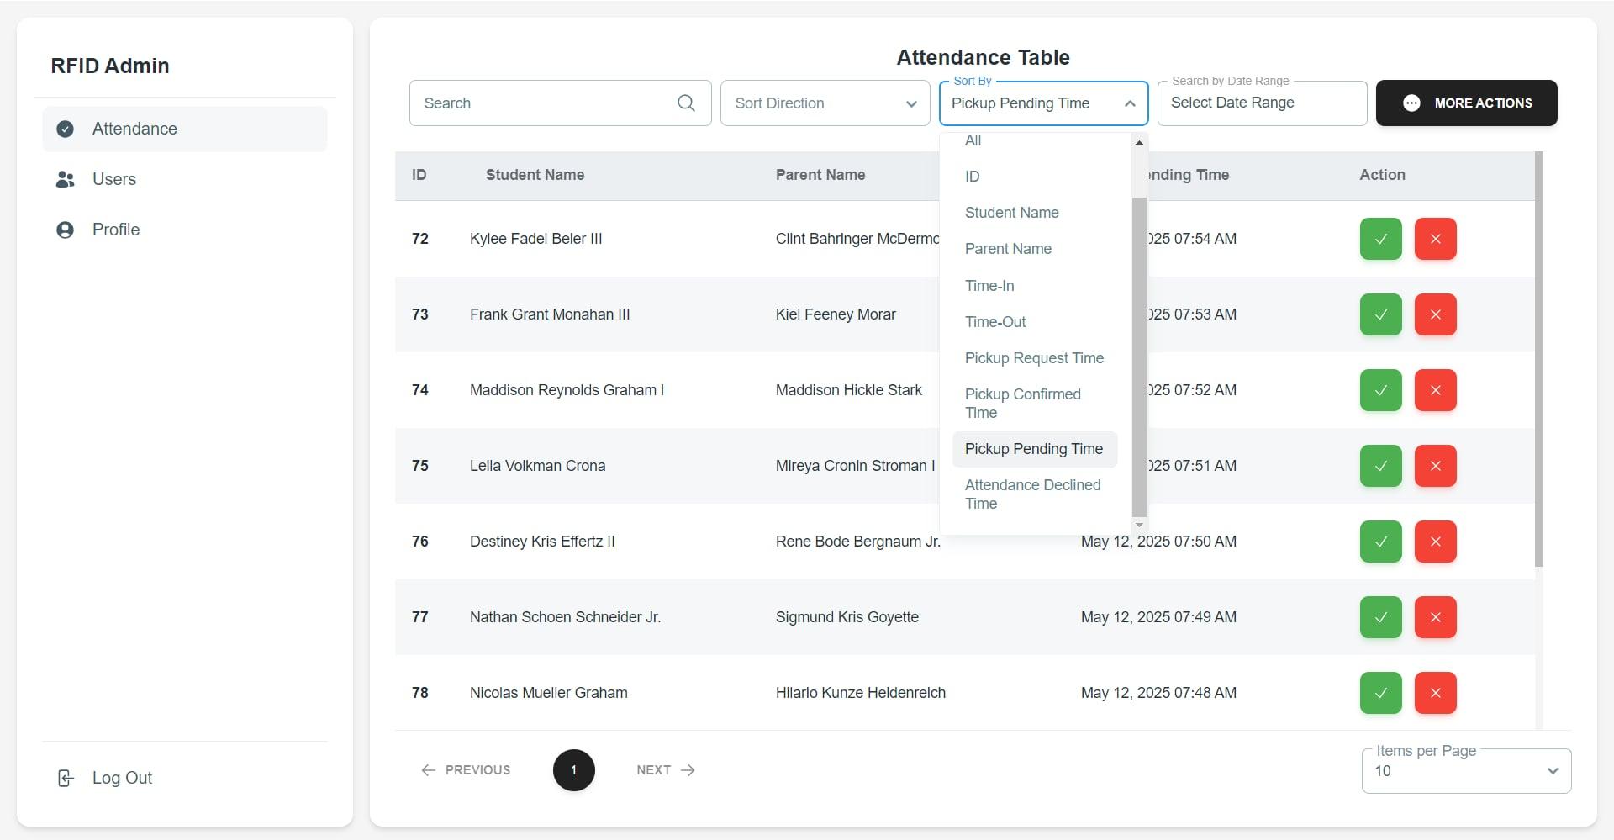Image resolution: width=1614 pixels, height=840 pixels.
Task: Click the Users icon in the sidebar
Action: point(65,179)
